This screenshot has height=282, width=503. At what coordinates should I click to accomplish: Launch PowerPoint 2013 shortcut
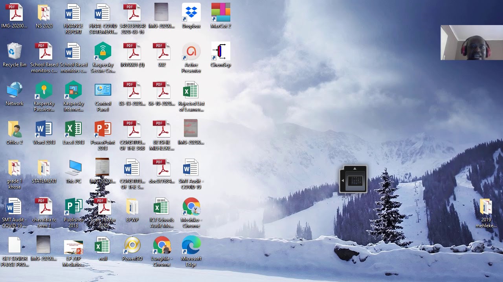click(x=103, y=135)
